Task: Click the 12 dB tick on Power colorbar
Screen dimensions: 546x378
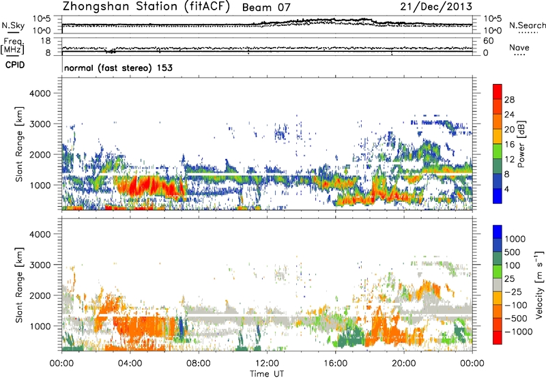Action: 509,160
